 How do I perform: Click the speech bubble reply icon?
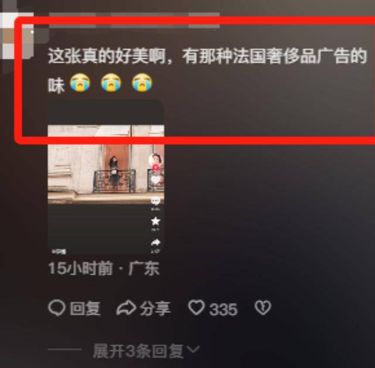57,308
